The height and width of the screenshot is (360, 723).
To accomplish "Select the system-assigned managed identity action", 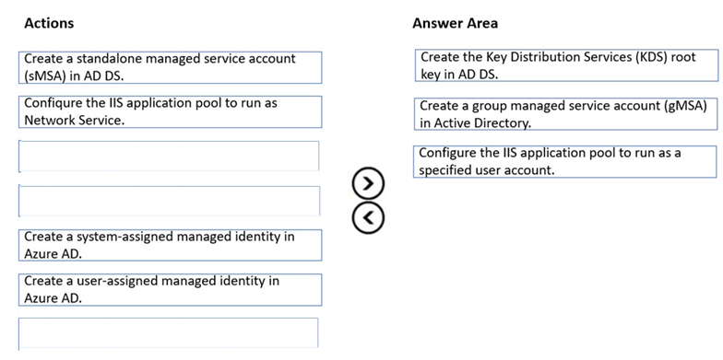I will point(170,245).
